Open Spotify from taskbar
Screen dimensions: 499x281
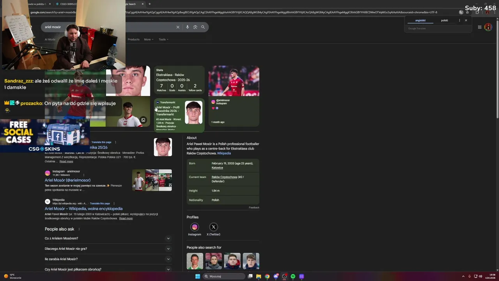pyautogui.click(x=293, y=276)
